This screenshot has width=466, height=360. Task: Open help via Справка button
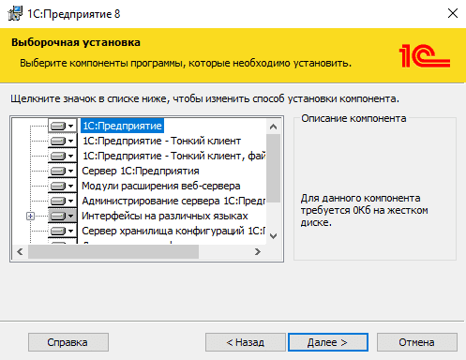(68, 342)
